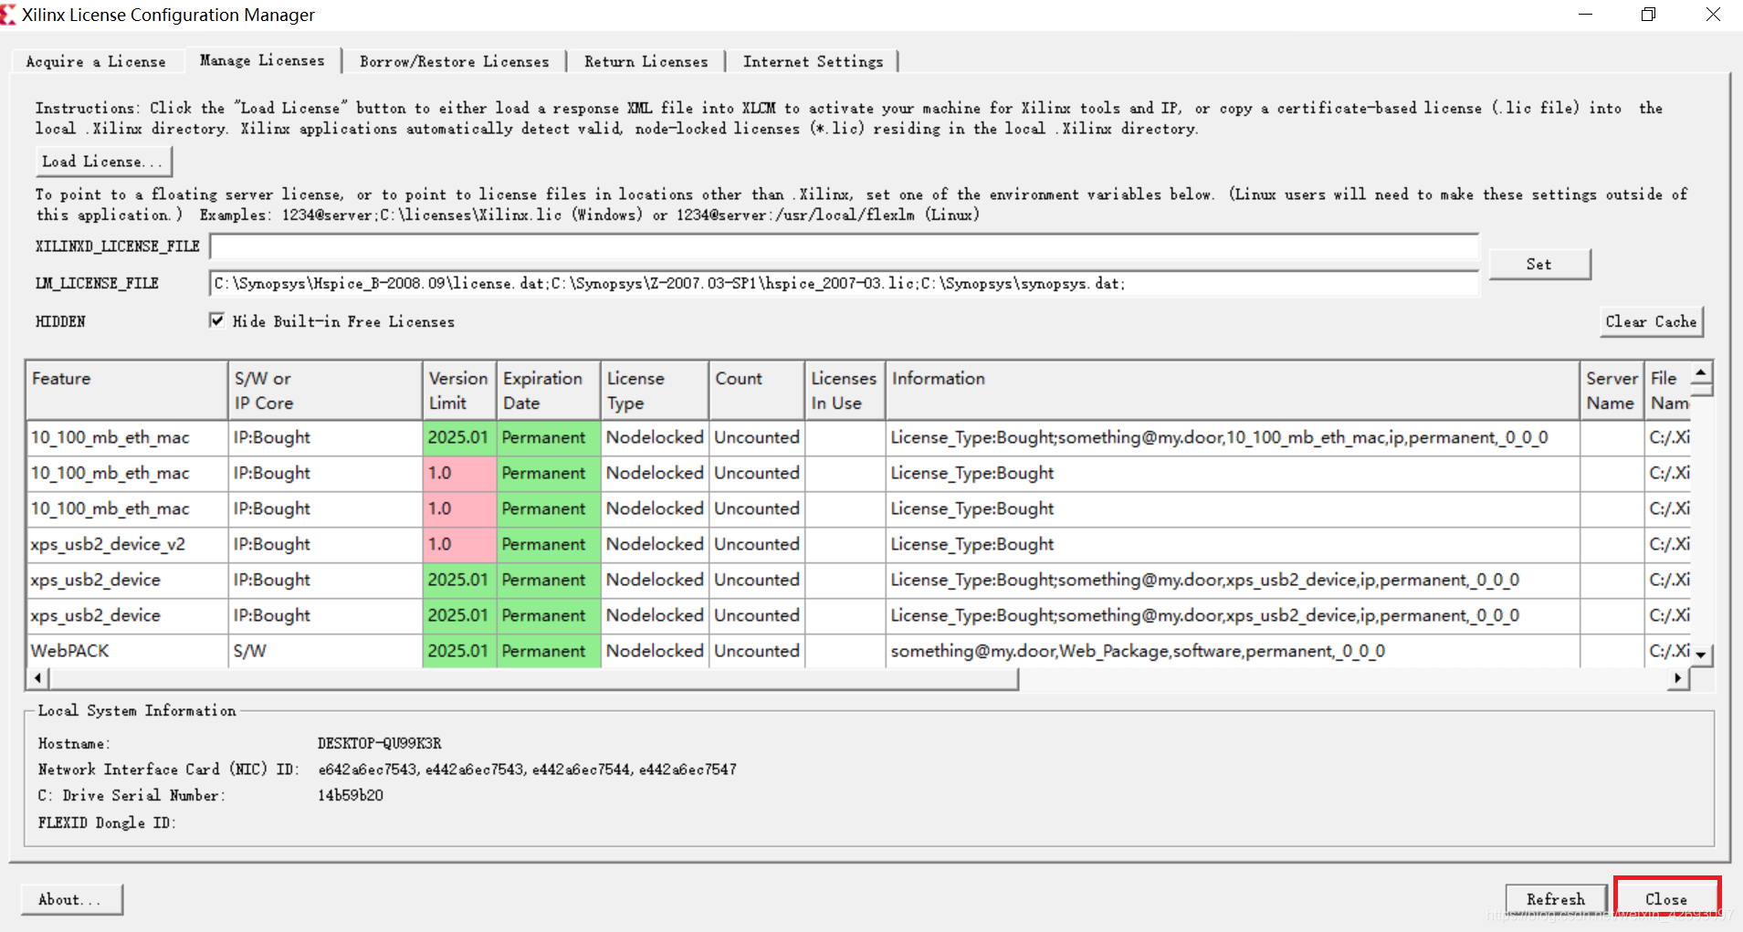Click the Xilinx logo in title bar
The height and width of the screenshot is (932, 1743).
point(8,15)
